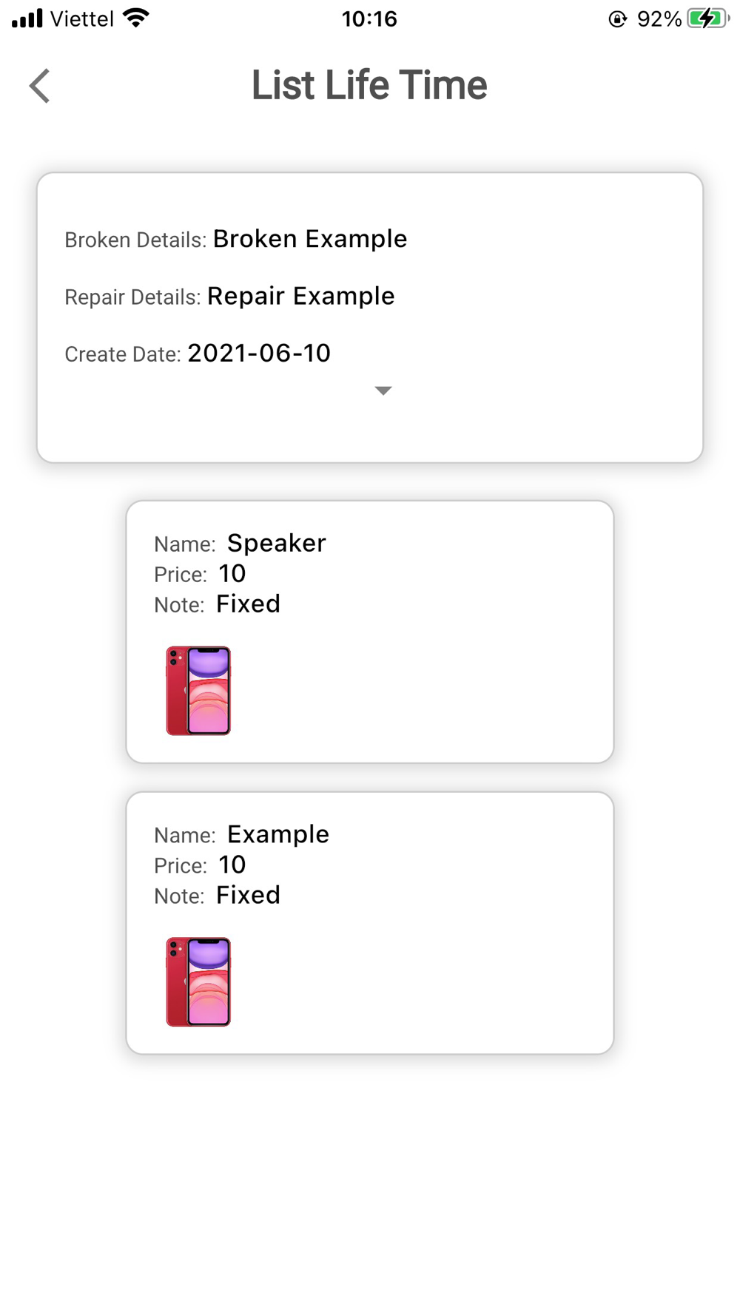Tap the Fixed note in Speaker card
740x1315 pixels.
(249, 604)
